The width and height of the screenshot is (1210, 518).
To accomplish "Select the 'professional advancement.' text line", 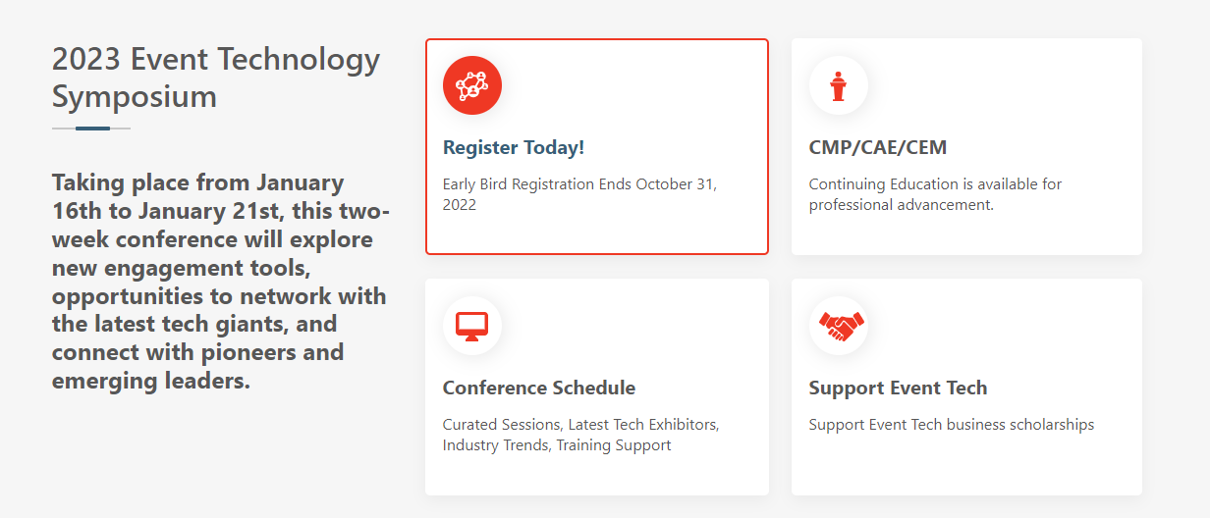I will click(x=902, y=205).
